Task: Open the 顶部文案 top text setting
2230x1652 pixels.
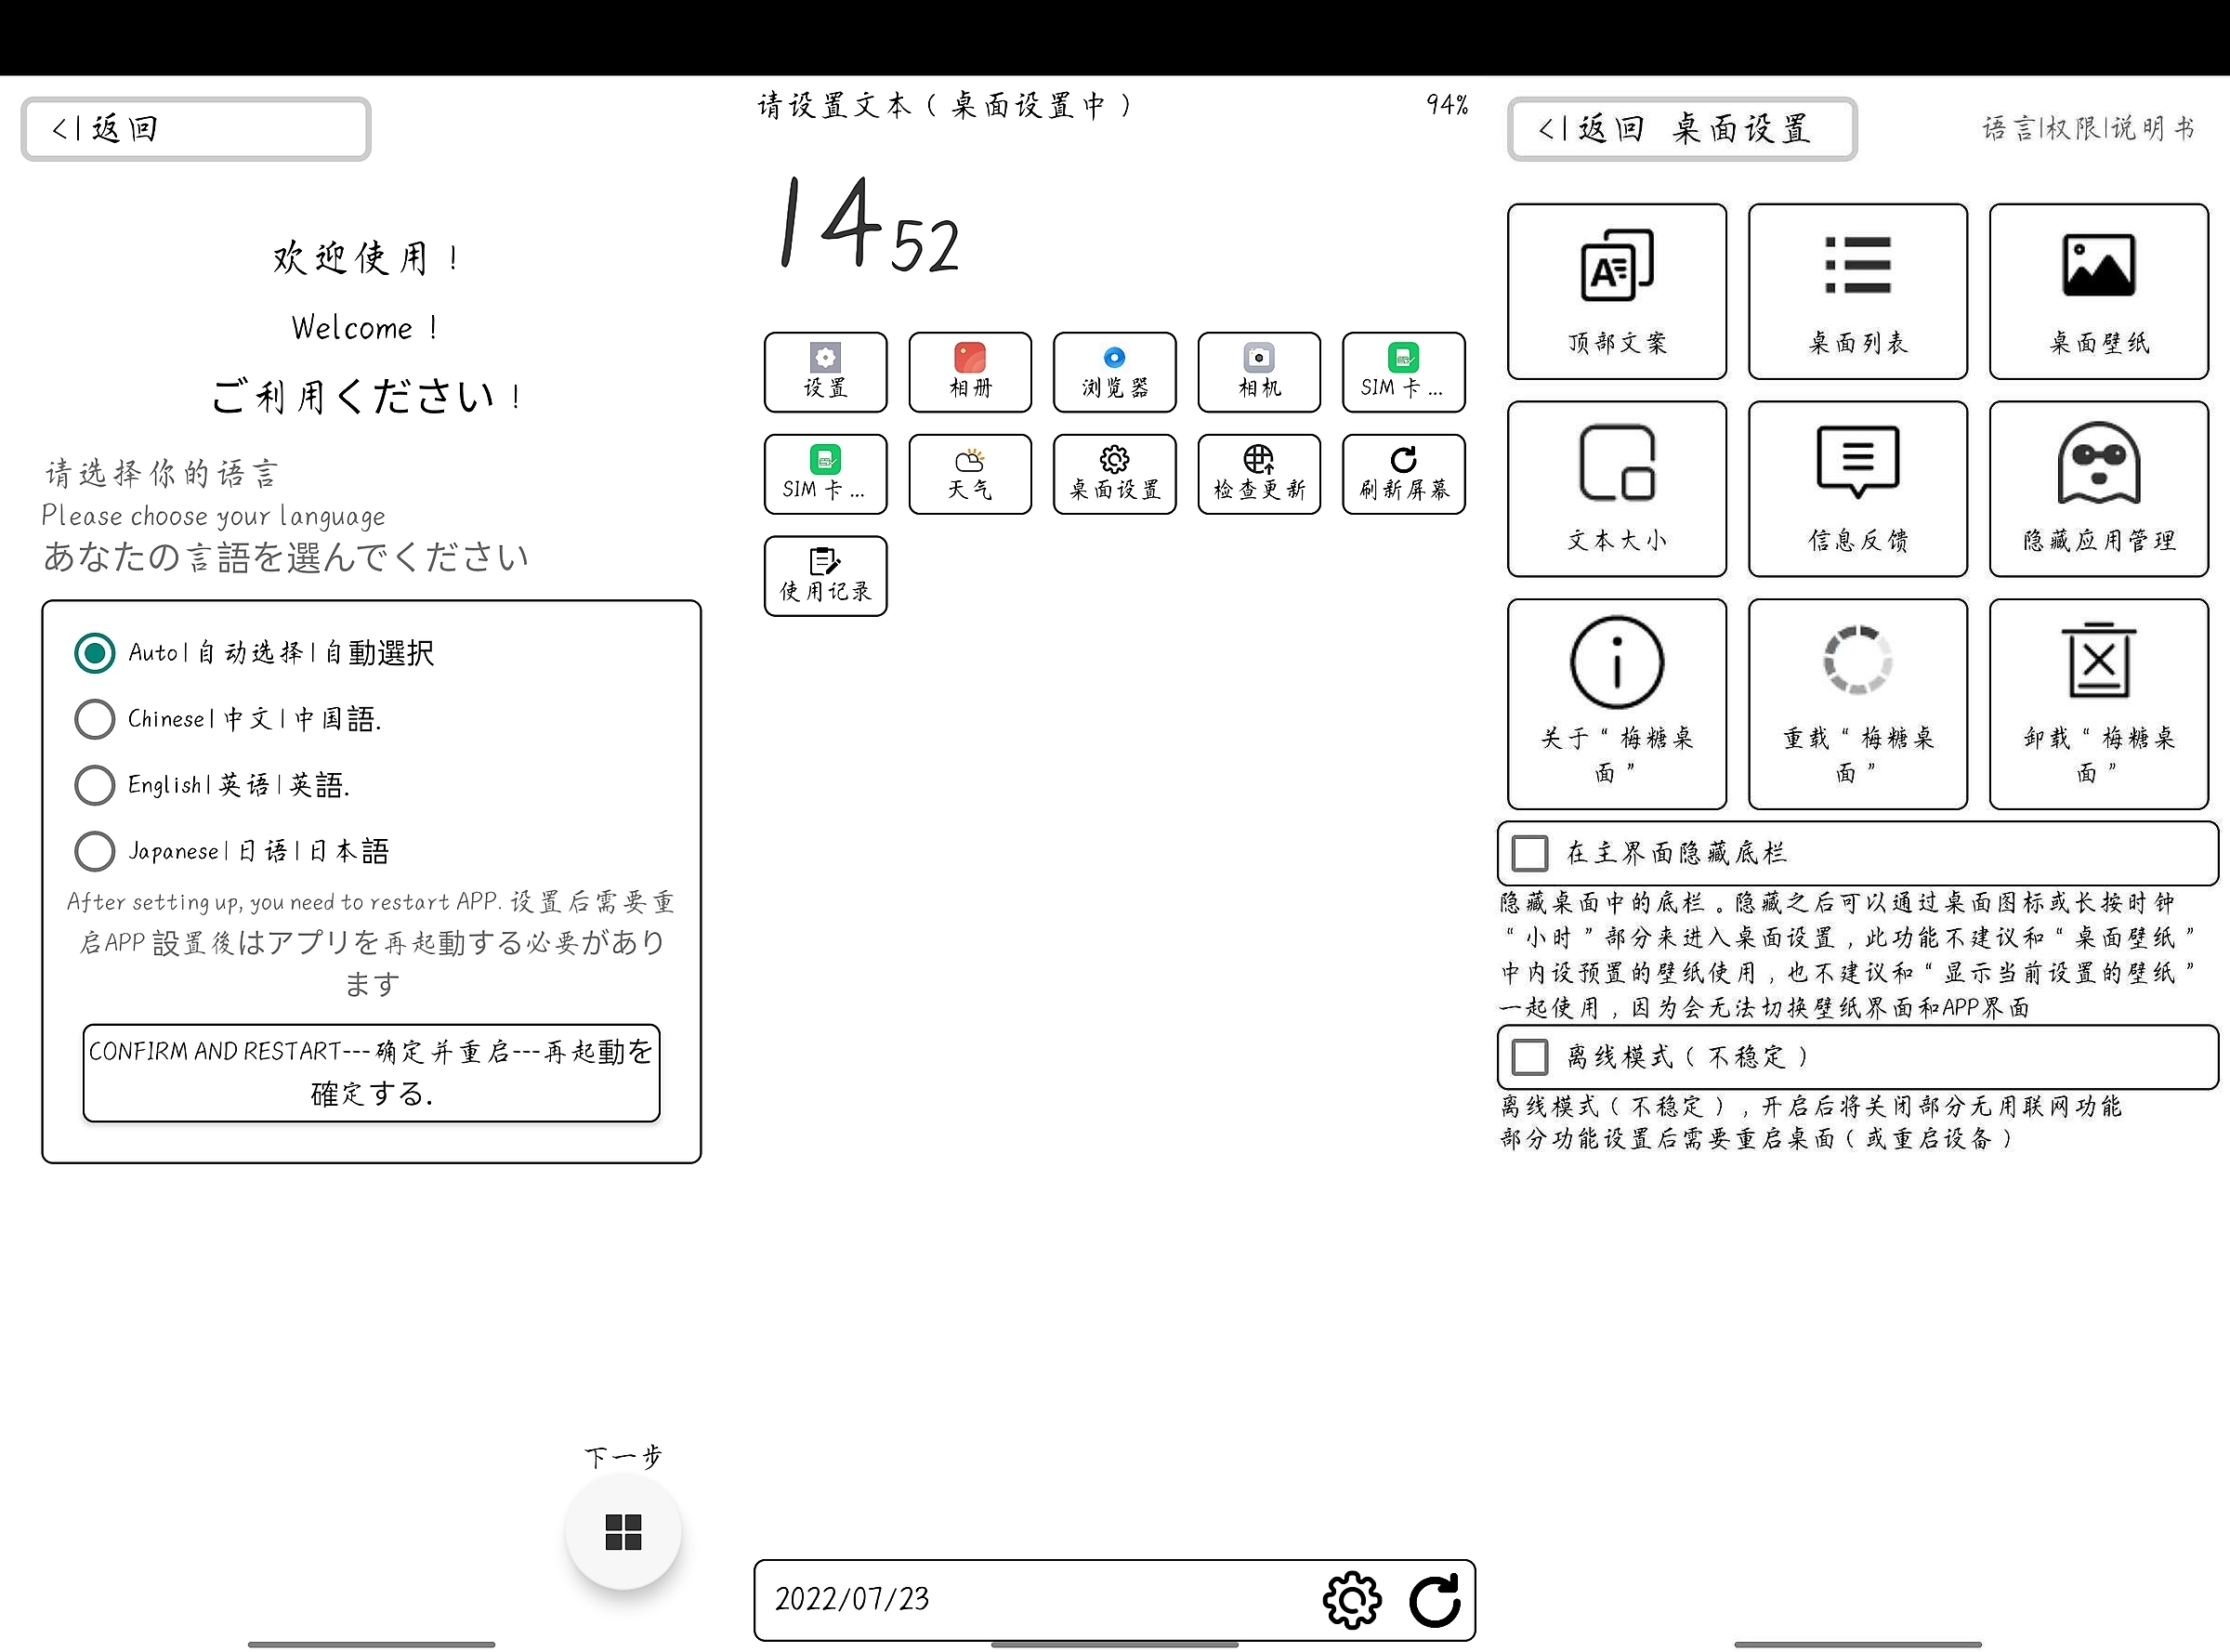Action: [x=1616, y=291]
